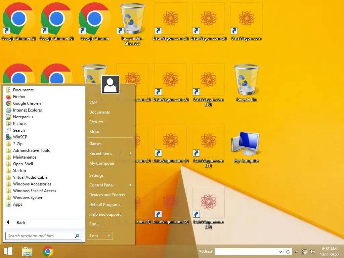344x258 pixels.
Task: Open Settings from the Start menu
Action: pyautogui.click(x=96, y=175)
